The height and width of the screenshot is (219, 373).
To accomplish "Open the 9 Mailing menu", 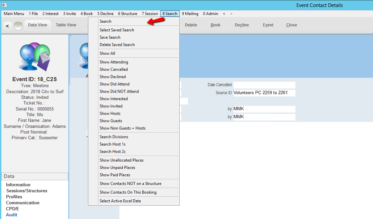I will [x=190, y=14].
